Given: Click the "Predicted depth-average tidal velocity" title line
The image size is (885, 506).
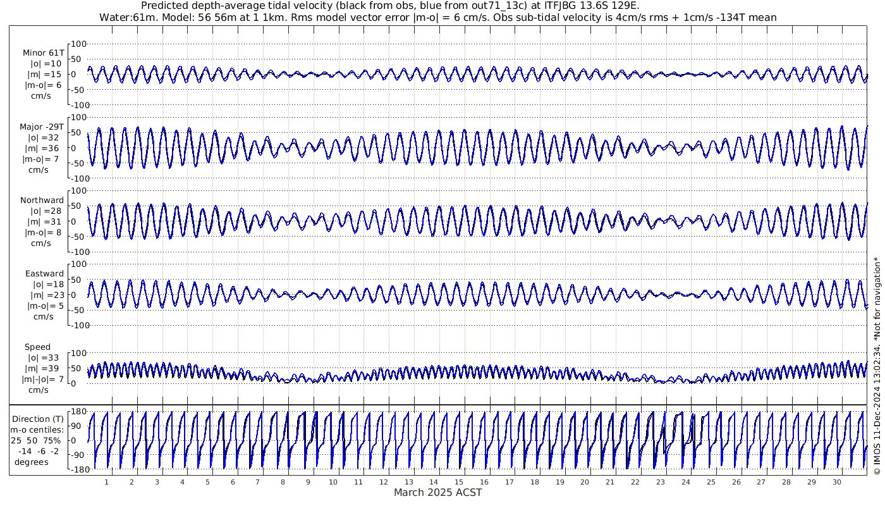Looking at the screenshot, I should (390, 6).
